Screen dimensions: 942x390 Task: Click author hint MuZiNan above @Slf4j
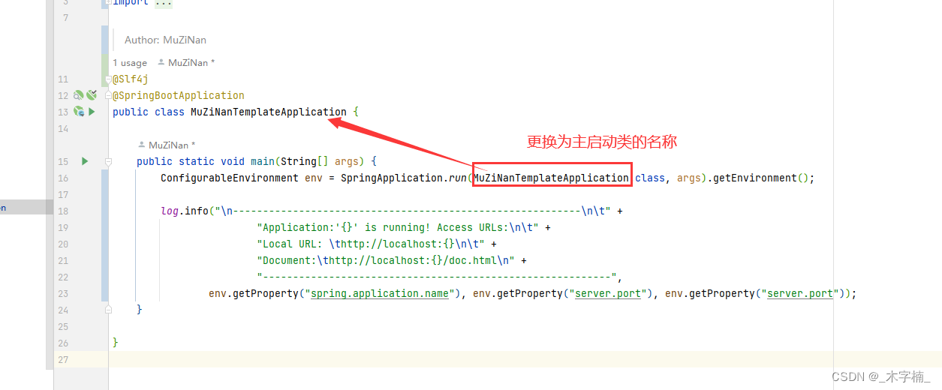(187, 63)
